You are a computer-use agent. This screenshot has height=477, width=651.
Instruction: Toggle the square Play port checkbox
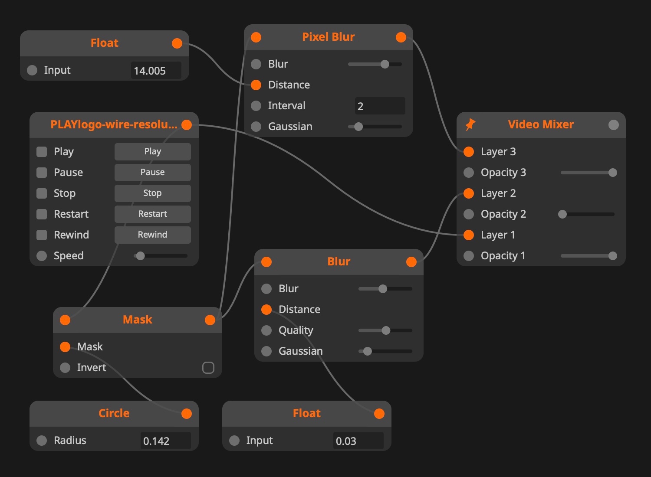coord(42,152)
